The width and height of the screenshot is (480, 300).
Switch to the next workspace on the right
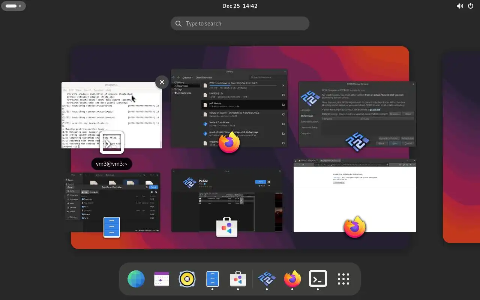click(462, 147)
